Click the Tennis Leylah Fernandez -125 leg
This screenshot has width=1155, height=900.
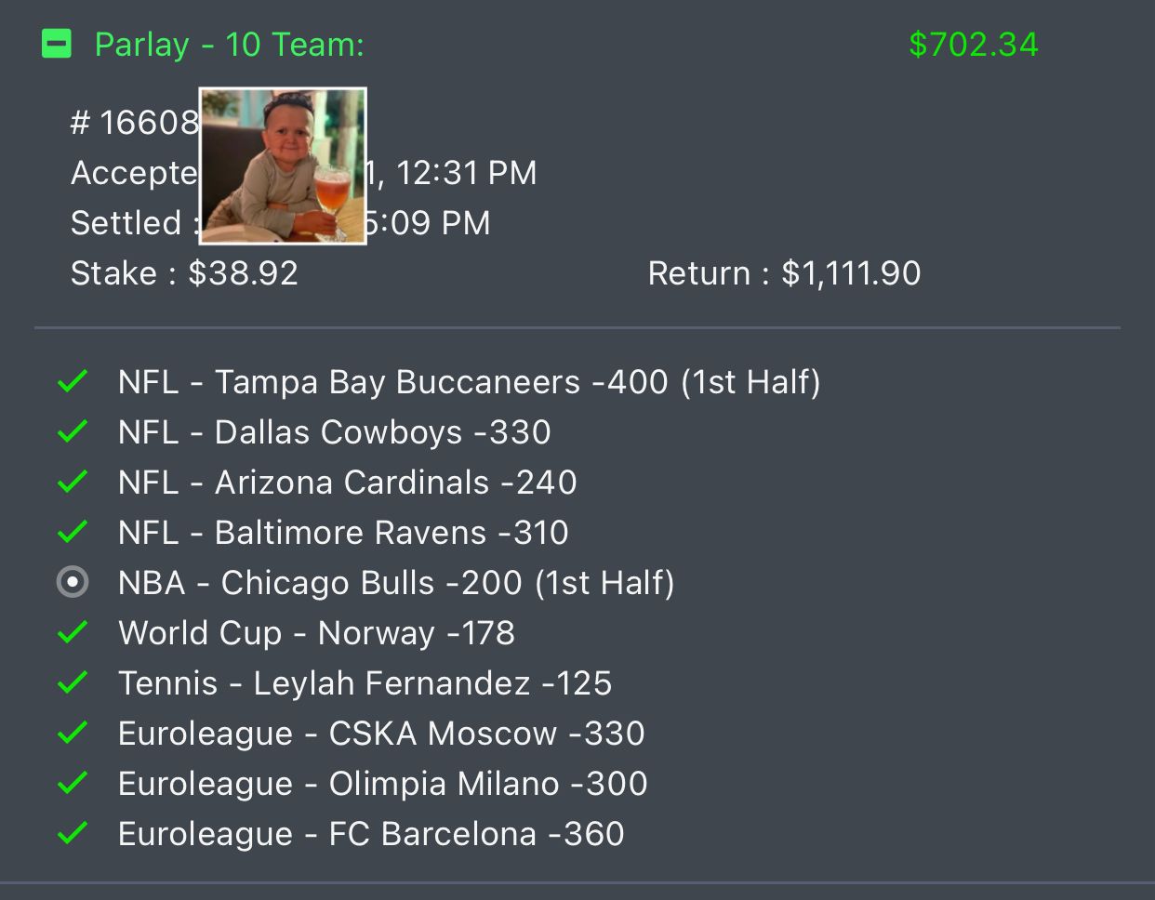tap(365, 683)
